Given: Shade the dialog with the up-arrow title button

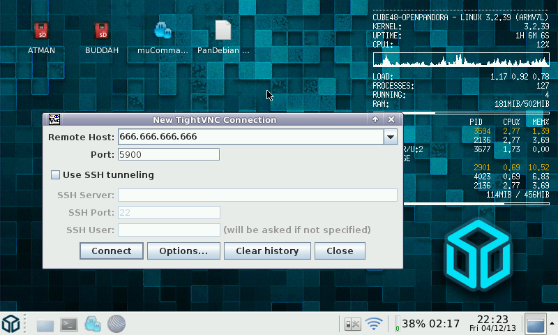Looking at the screenshot, I should (375, 119).
